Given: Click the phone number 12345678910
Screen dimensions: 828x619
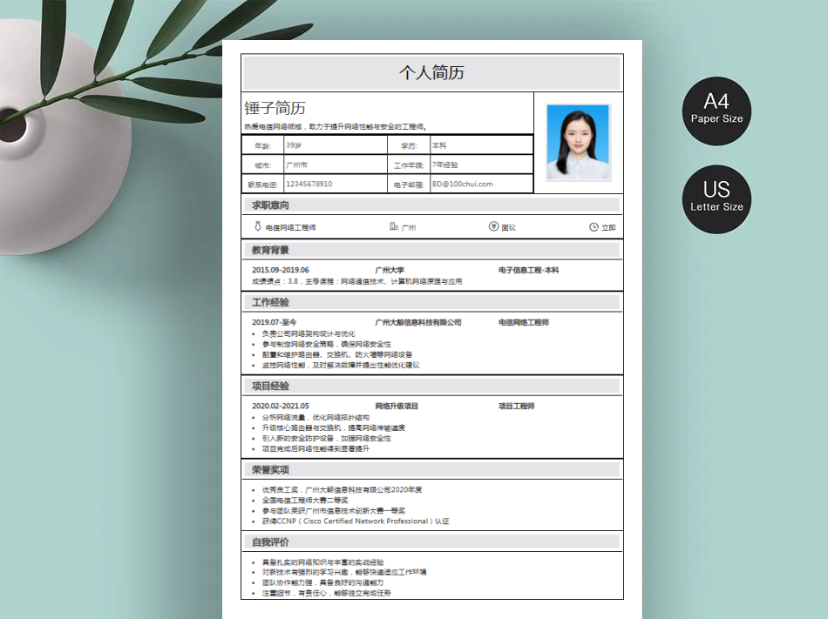Looking at the screenshot, I should point(309,184).
